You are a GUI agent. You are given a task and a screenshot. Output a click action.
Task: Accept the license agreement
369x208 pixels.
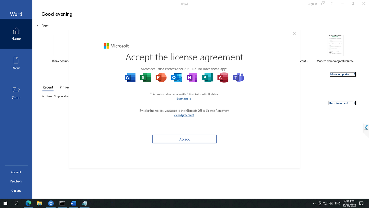pos(184,139)
